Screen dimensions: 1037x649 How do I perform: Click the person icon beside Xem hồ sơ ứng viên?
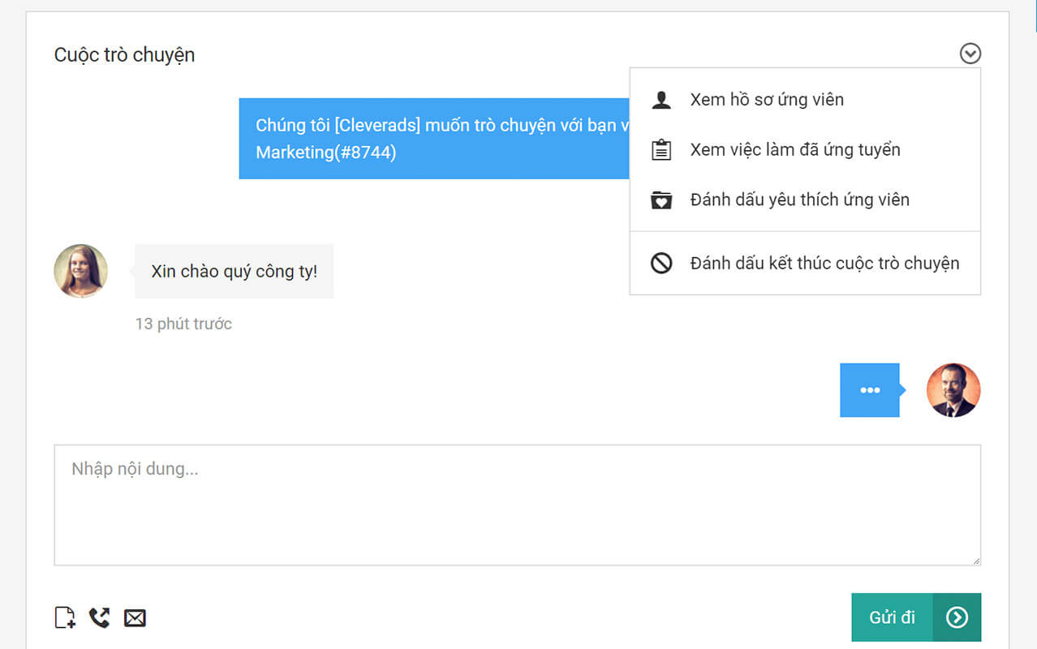pos(661,100)
